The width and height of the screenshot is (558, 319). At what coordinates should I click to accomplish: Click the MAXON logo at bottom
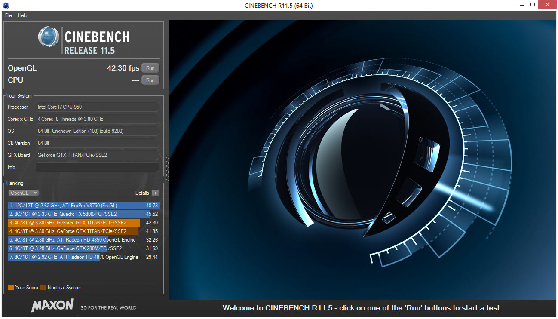click(52, 306)
